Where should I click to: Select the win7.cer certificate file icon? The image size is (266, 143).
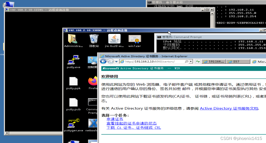pyautogui.click(x=135, y=40)
